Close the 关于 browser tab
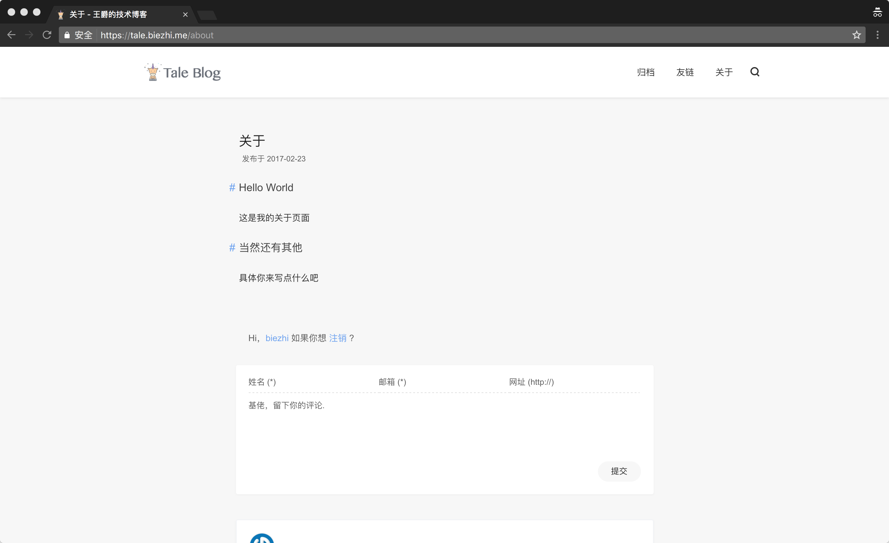The image size is (889, 543). click(x=185, y=15)
